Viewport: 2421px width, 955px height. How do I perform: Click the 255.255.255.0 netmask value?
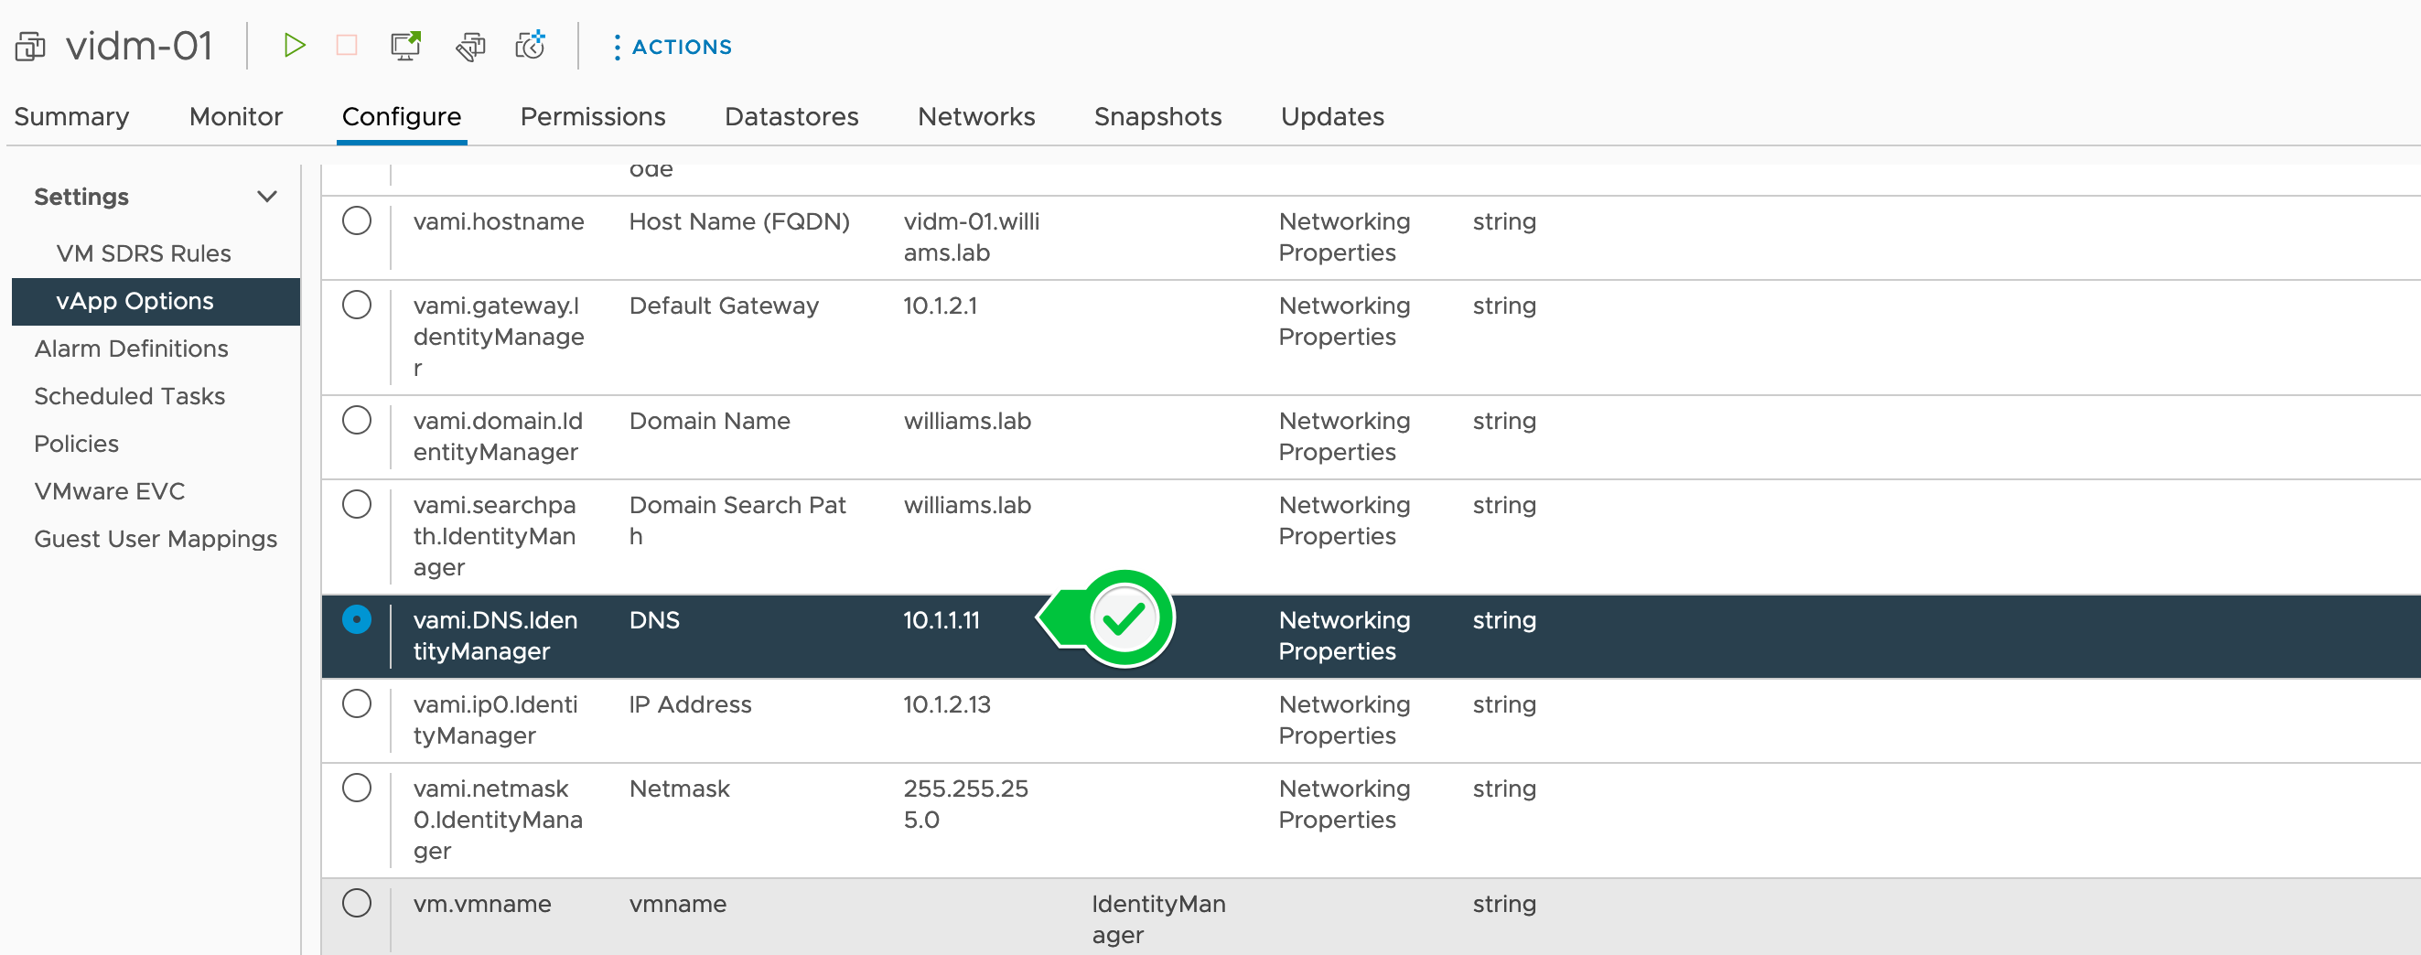click(965, 805)
